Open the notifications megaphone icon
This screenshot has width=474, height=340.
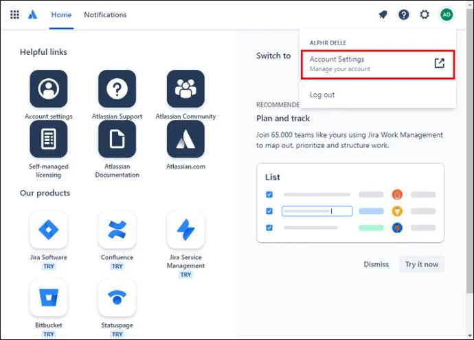point(383,14)
